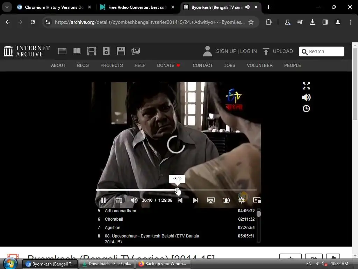Open the BLOG menu item

point(83,65)
